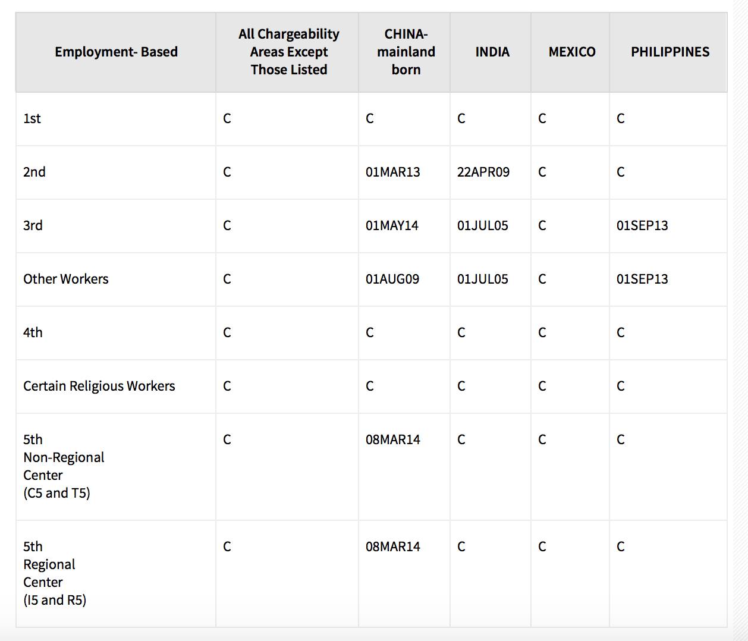Click 01SEP13 in the 3rd preference row
Image resolution: width=748 pixels, height=641 pixels.
[642, 226]
